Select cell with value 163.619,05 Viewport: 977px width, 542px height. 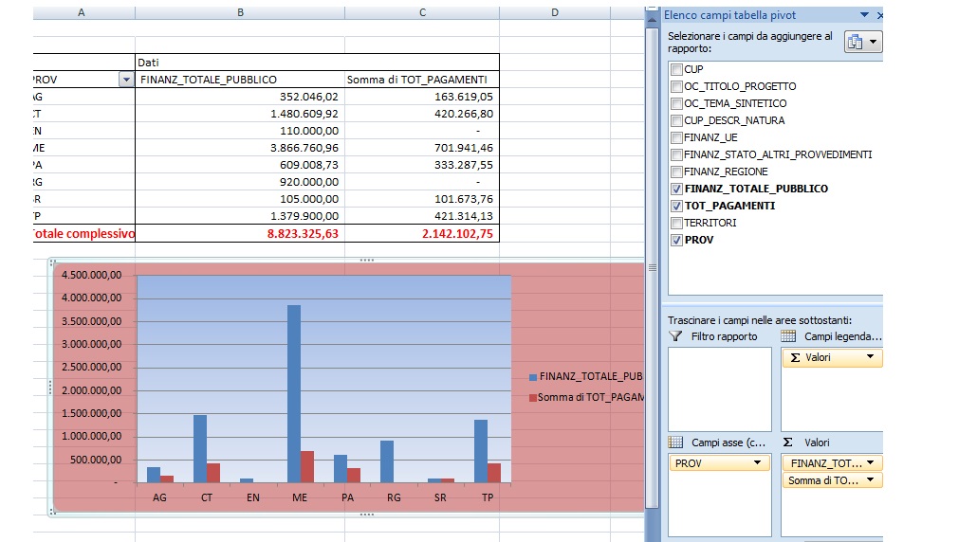pos(422,97)
